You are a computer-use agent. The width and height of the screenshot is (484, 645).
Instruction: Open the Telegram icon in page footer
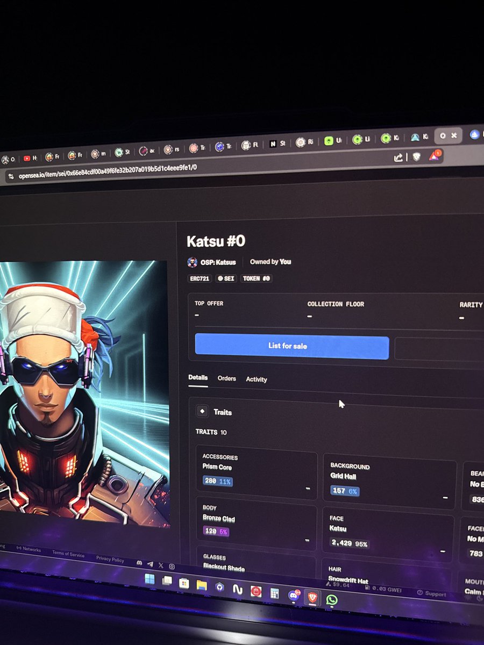tap(150, 564)
